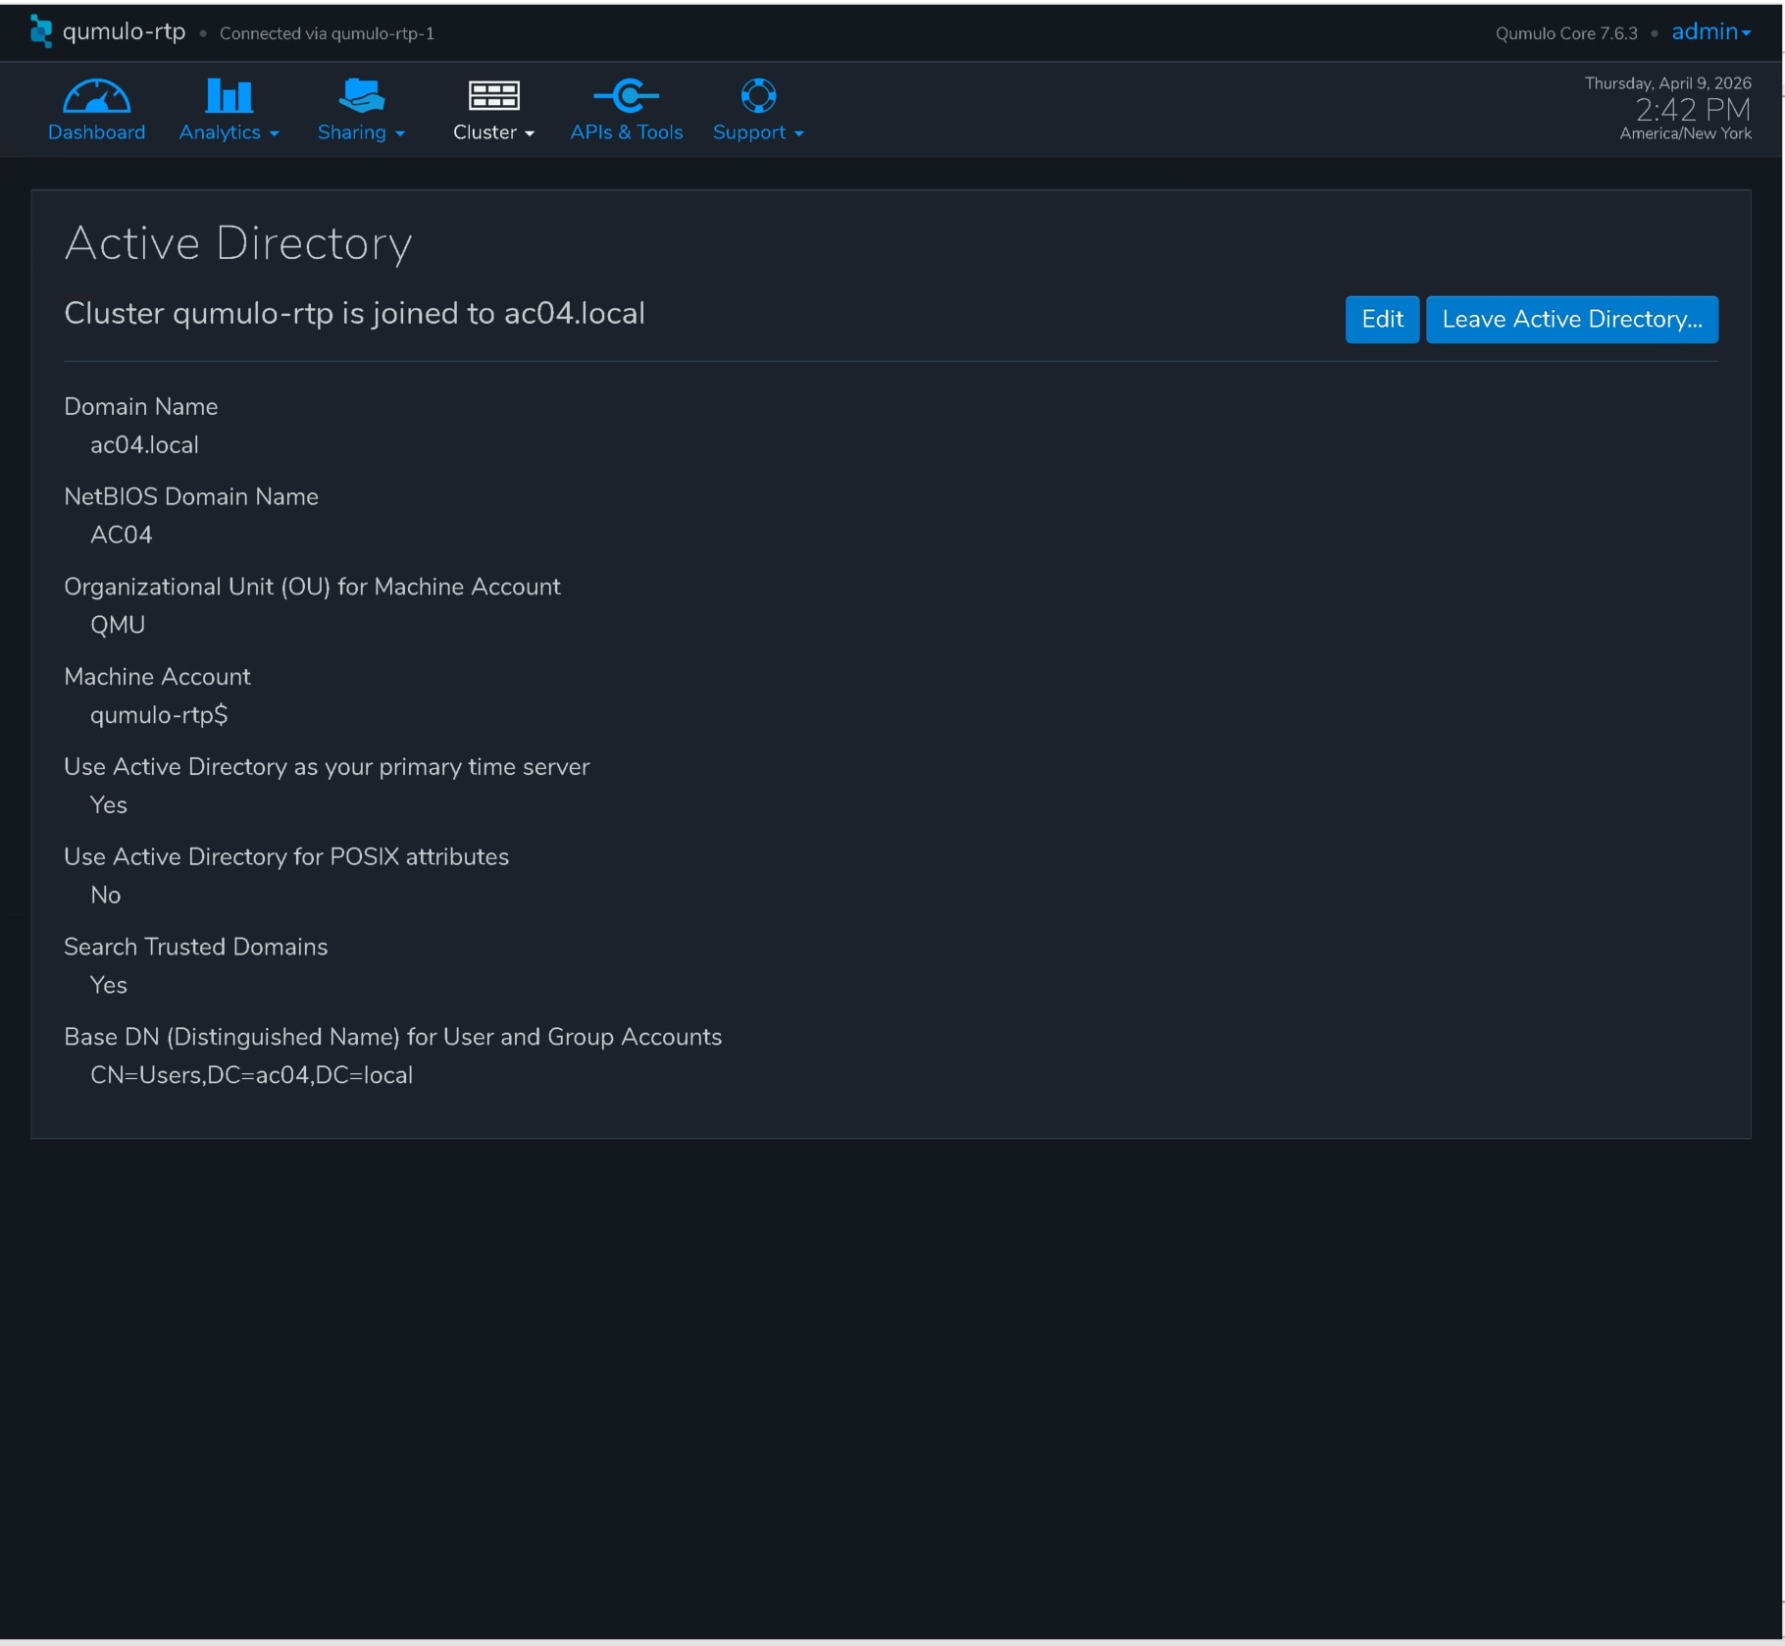Open the Support menu label

coord(749,132)
